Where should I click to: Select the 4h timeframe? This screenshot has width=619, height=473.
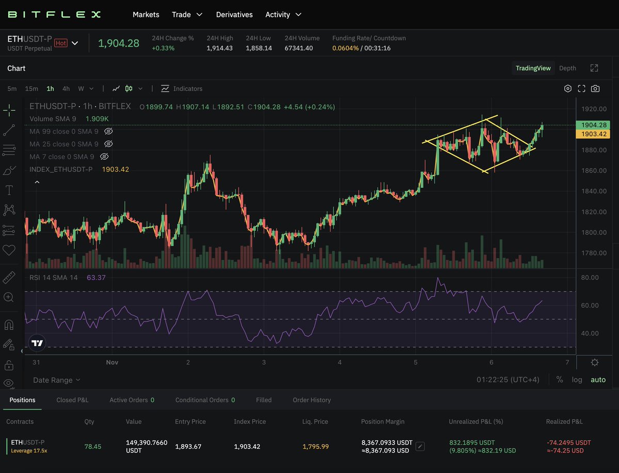[x=66, y=89]
